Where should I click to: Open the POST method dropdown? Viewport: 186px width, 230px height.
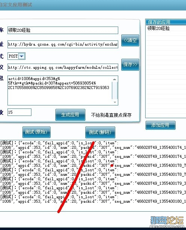[22, 56]
